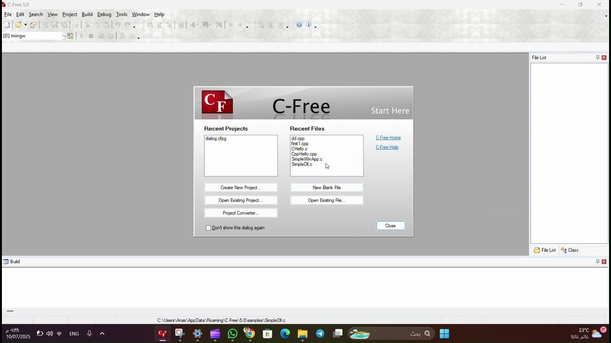Open Google Chrome from the taskbar
Screen dimensions: 611x343
250,333
